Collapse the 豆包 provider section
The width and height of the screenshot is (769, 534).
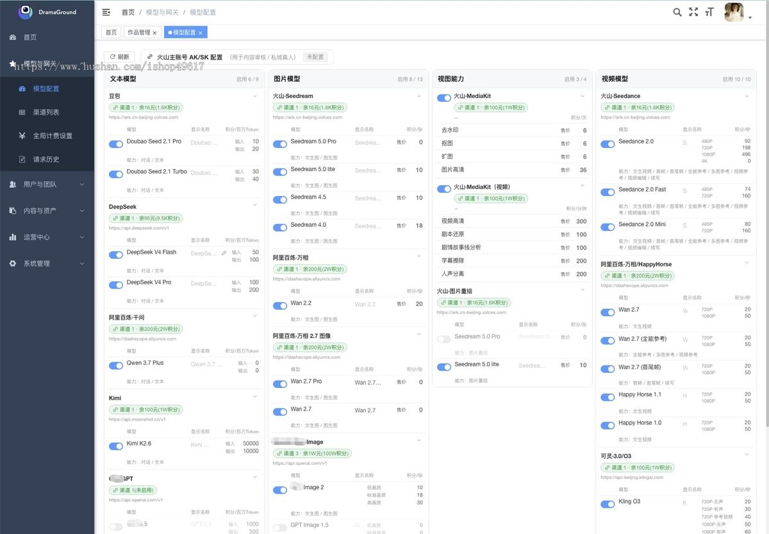255,96
